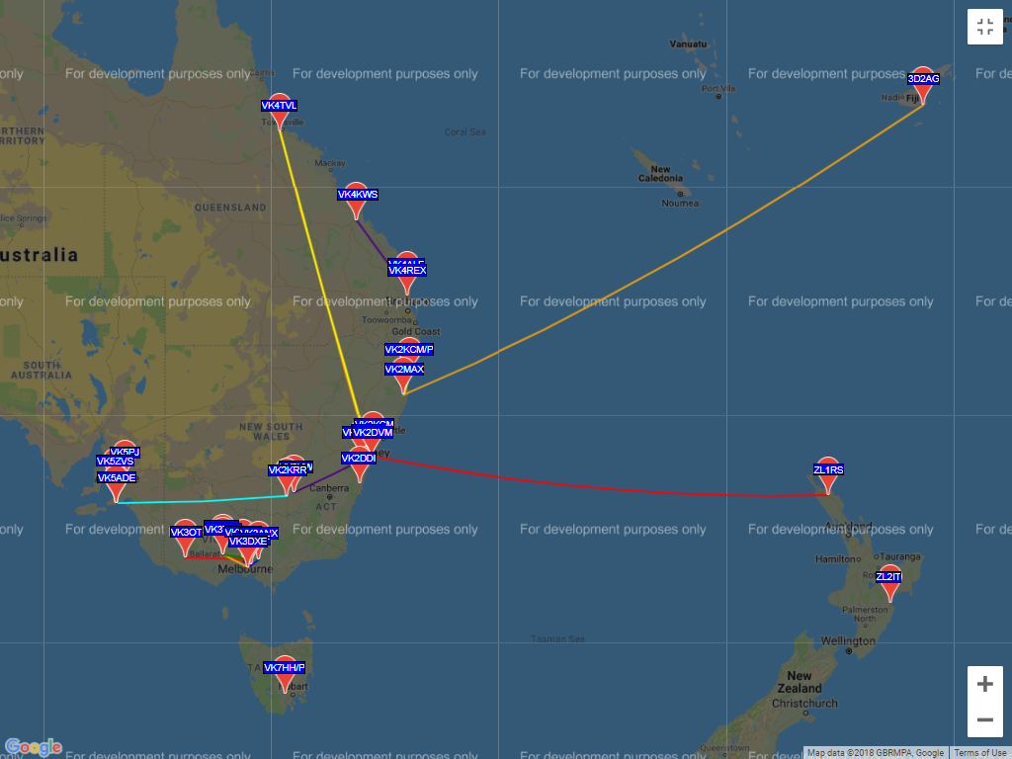Select the VK2MAX station marker
The width and height of the screenshot is (1012, 759).
point(403,374)
